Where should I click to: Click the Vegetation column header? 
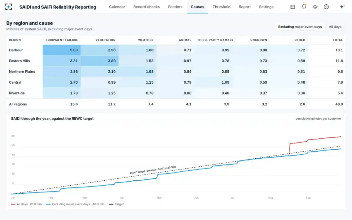click(106, 40)
